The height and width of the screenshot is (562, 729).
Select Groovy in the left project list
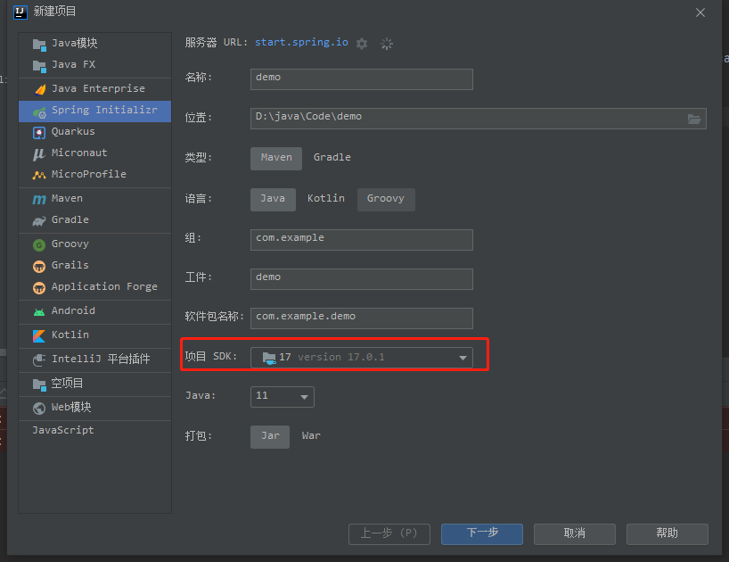click(94, 244)
